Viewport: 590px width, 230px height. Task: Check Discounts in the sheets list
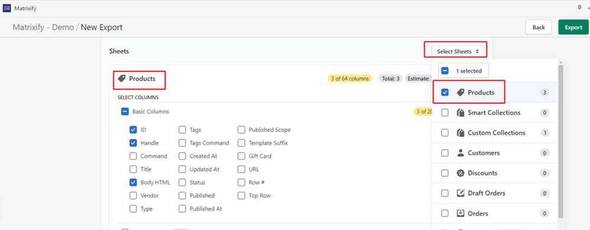[445, 173]
